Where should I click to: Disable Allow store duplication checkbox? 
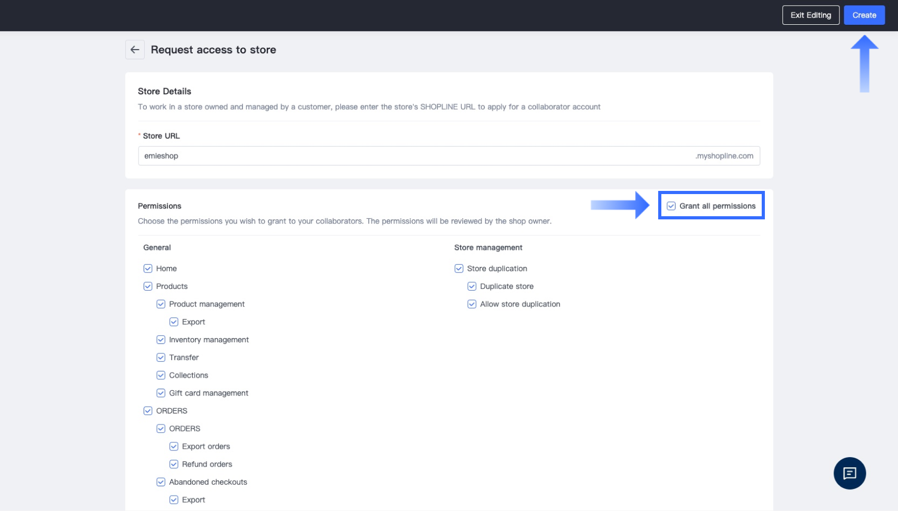pyautogui.click(x=472, y=304)
